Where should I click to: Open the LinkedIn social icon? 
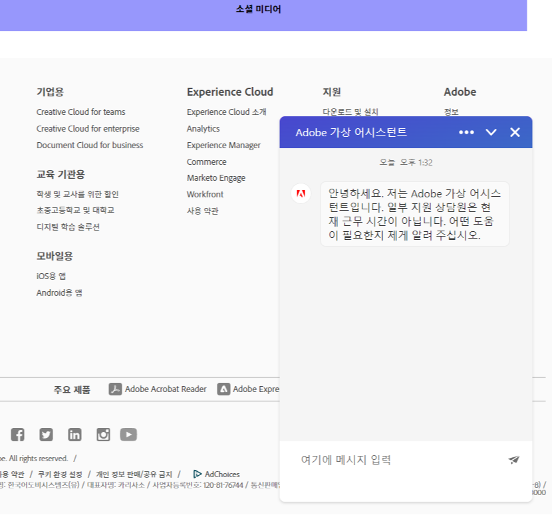click(x=74, y=435)
